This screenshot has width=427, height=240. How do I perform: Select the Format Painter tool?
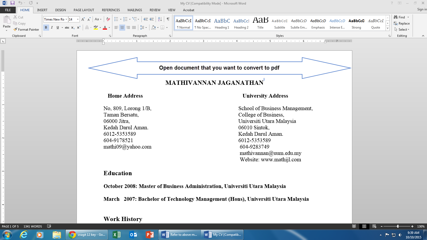point(26,29)
